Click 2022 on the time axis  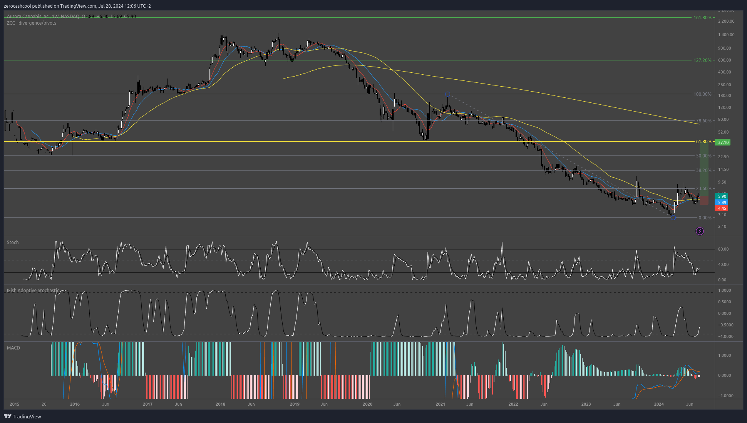[513, 404]
